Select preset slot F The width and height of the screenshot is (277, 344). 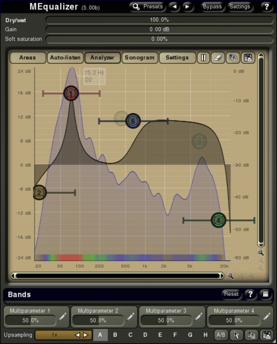pos(175,335)
